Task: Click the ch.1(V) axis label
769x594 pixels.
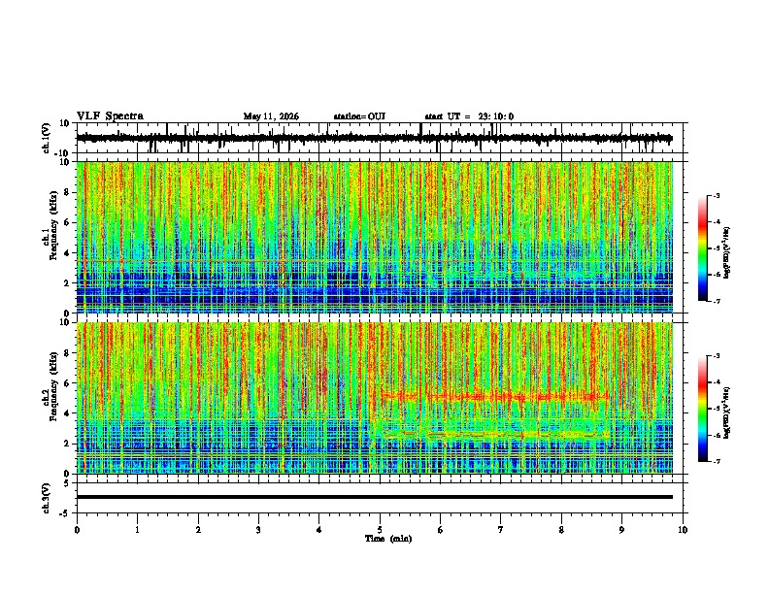Action: (x=47, y=138)
